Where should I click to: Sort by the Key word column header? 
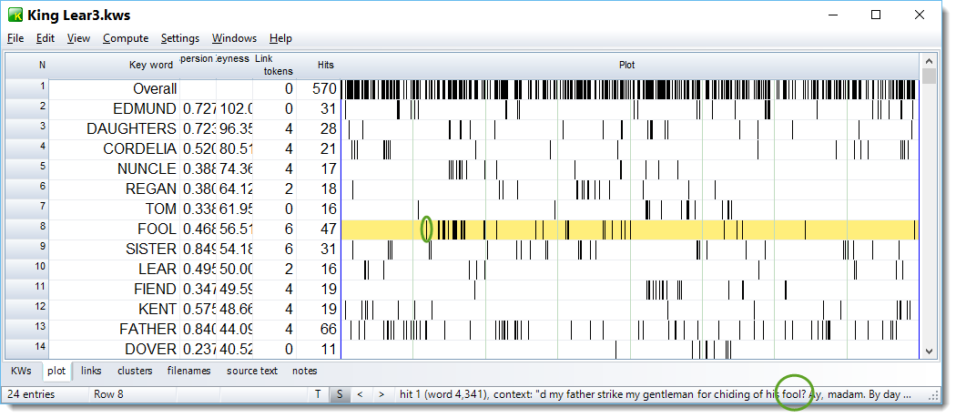[150, 65]
